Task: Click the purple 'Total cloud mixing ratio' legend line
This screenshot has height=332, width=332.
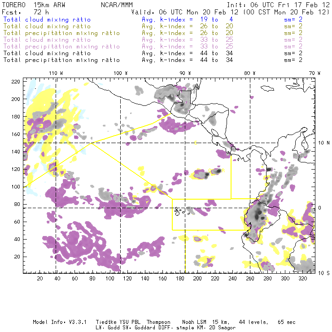Action: pyautogui.click(x=47, y=40)
